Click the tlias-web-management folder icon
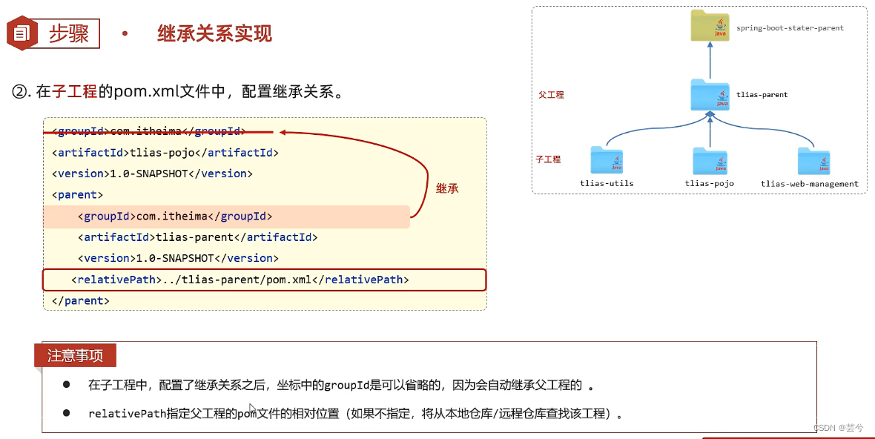 click(813, 161)
